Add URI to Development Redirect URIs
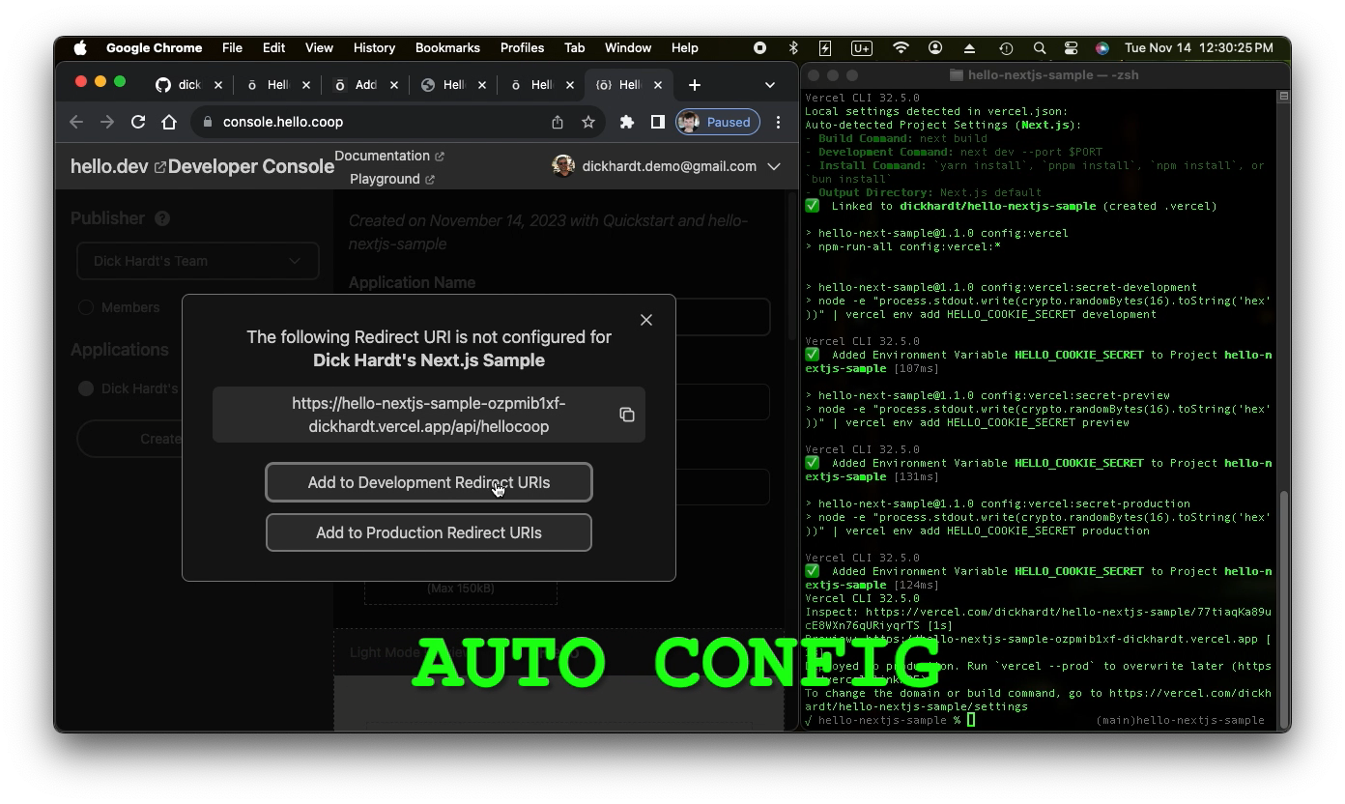Image resolution: width=1345 pixels, height=804 pixels. [x=429, y=482]
